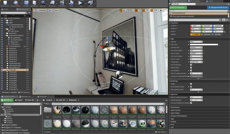The height and width of the screenshot is (134, 230).
Task: Open viewport options arrow menu
Action: (34, 10)
